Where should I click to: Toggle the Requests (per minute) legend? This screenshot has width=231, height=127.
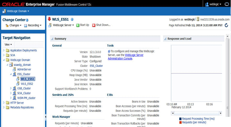[193, 122]
